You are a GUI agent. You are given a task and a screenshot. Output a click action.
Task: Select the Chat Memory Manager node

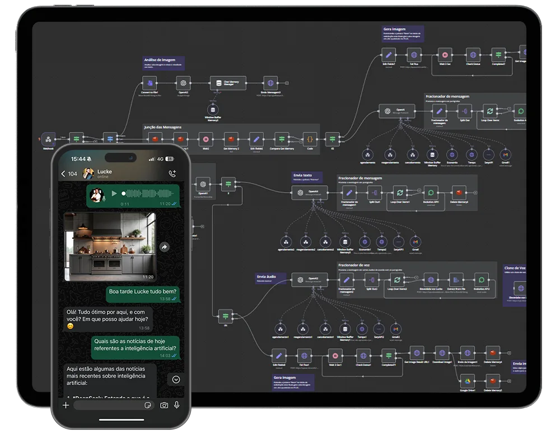(x=220, y=84)
